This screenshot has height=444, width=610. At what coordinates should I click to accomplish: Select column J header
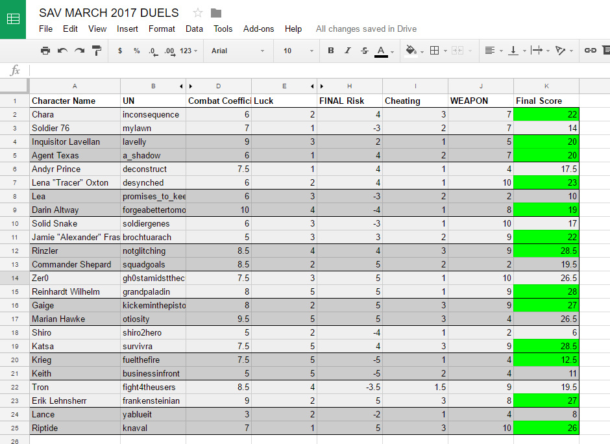click(x=481, y=86)
